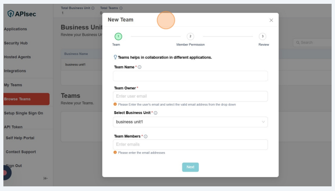Click the Team Members emails field
The height and width of the screenshot is (191, 335).
pyautogui.click(x=190, y=145)
